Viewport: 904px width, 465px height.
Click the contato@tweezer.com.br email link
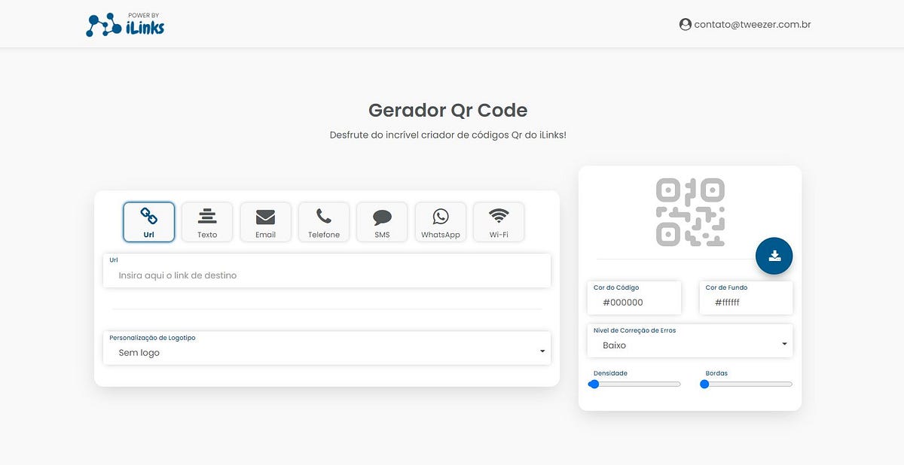[753, 23]
